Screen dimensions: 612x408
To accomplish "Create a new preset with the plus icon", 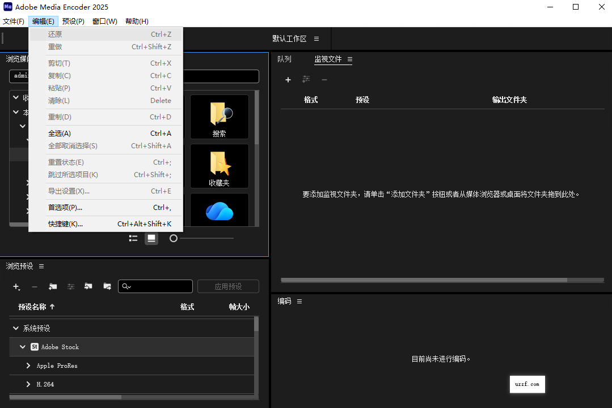I will coord(16,286).
